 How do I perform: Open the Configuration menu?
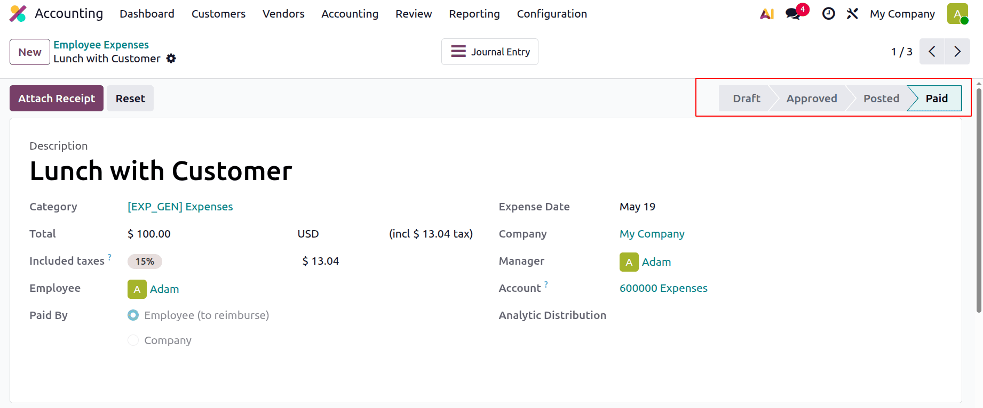pos(552,14)
